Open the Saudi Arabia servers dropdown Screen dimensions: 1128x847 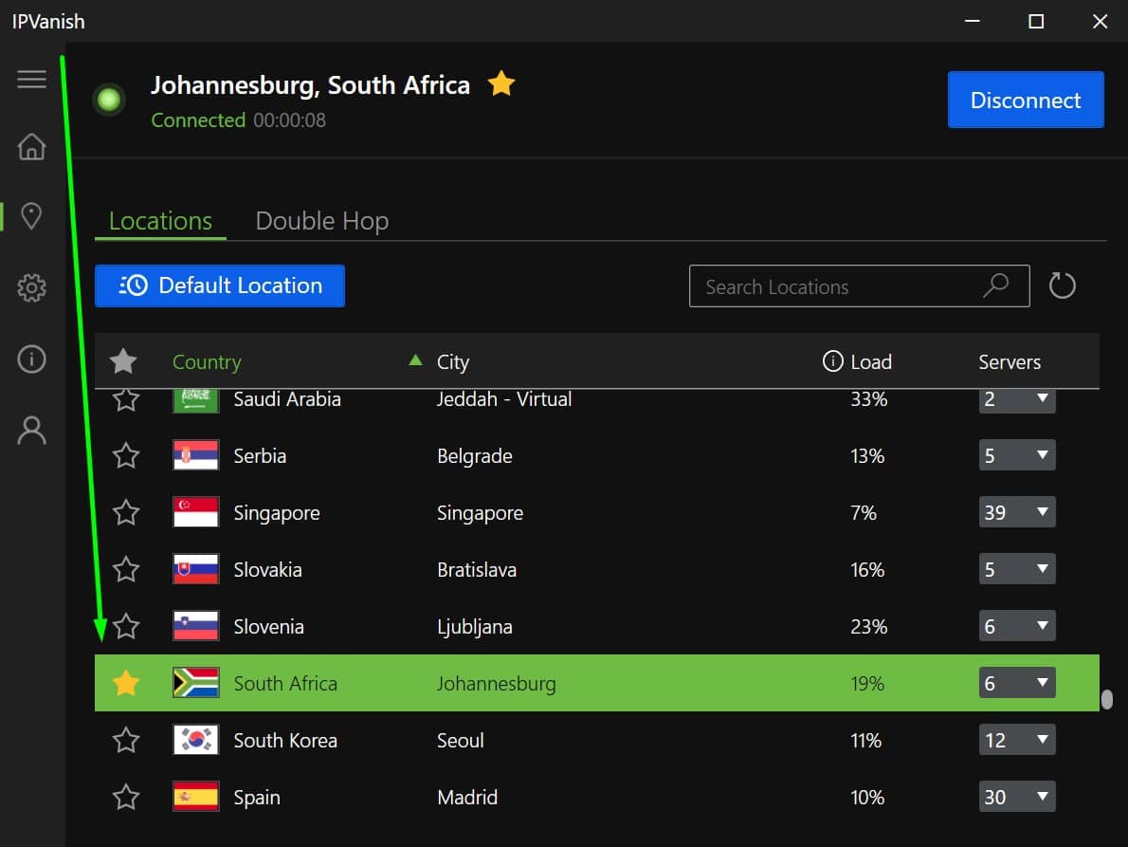1017,400
